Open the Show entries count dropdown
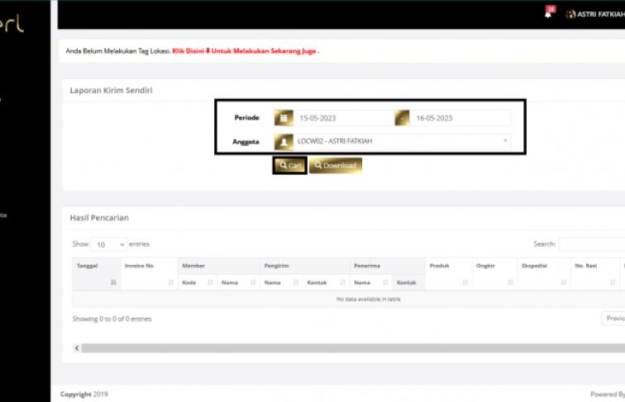Viewport: 625px width, 402px height. tap(108, 244)
